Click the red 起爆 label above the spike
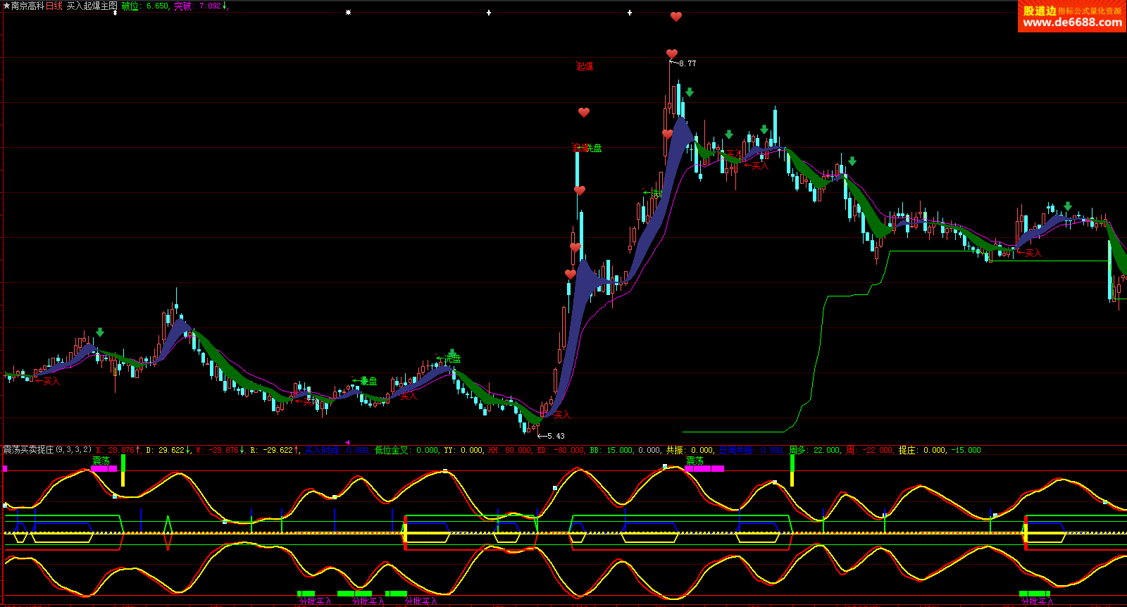Screen dimensions: 1127x607 585,66
